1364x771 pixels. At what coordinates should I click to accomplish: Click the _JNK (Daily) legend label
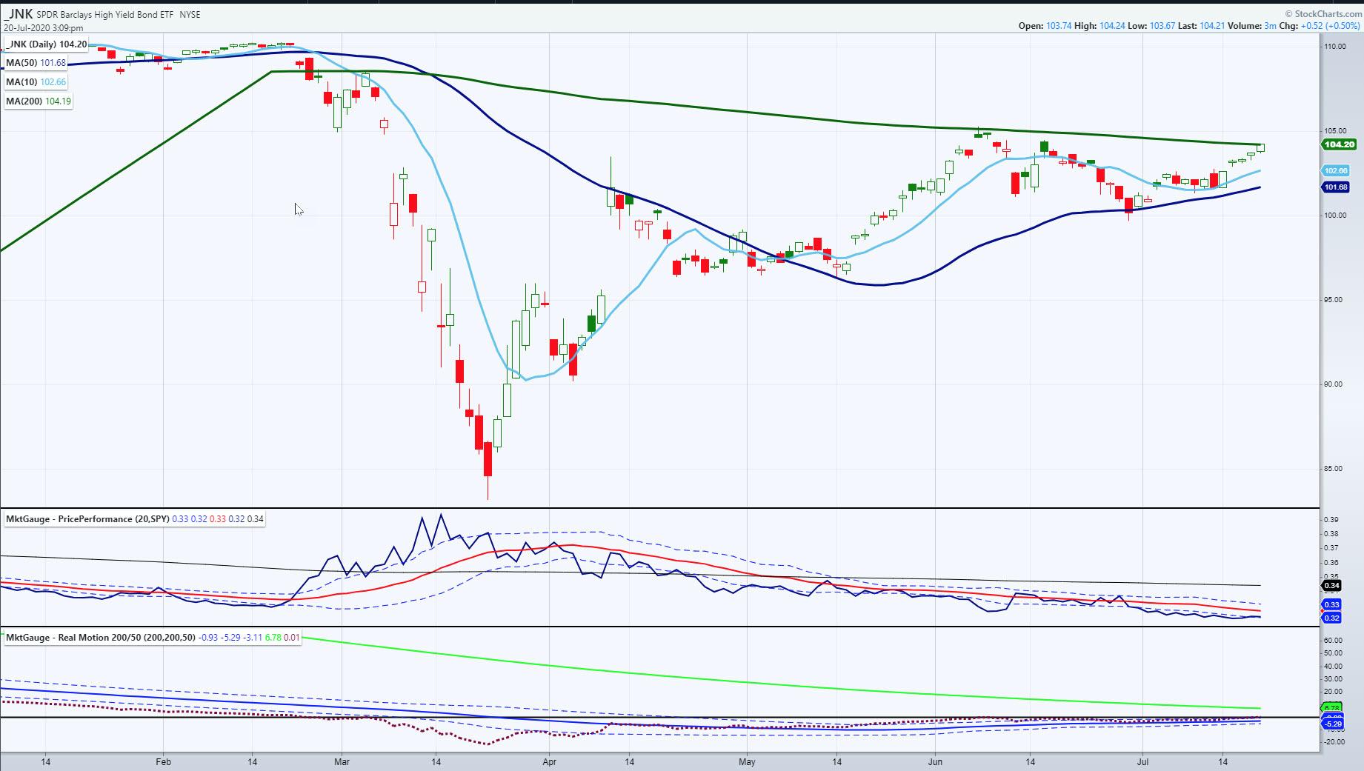point(46,44)
